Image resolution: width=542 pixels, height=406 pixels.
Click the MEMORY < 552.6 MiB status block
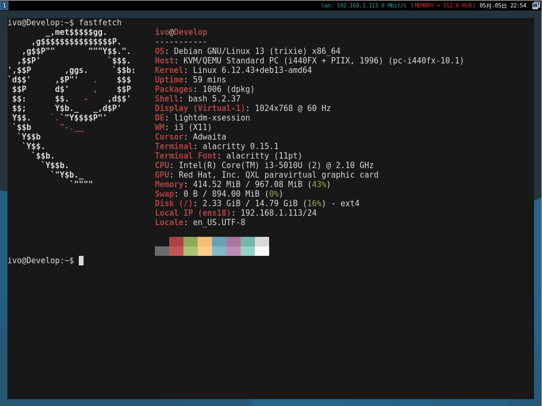(x=443, y=5)
